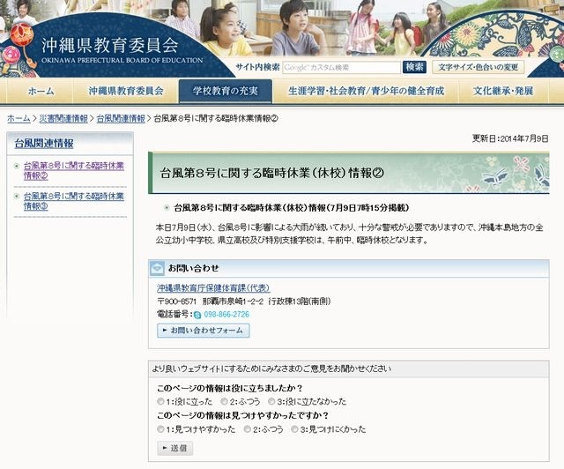Open the 学校教育の充実 navigation tab
This screenshot has height=469, width=564.
click(226, 91)
